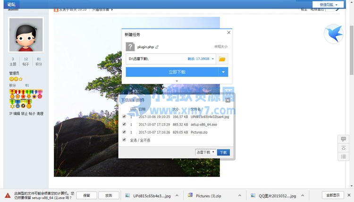
Task: Click the list icon in right sidebar
Action: (x=344, y=157)
